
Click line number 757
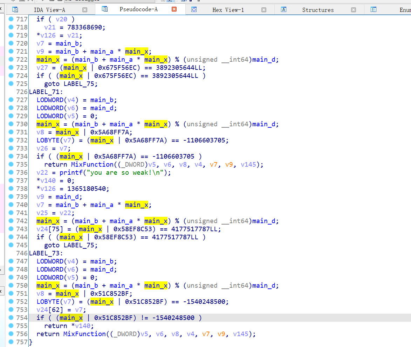point(22,342)
